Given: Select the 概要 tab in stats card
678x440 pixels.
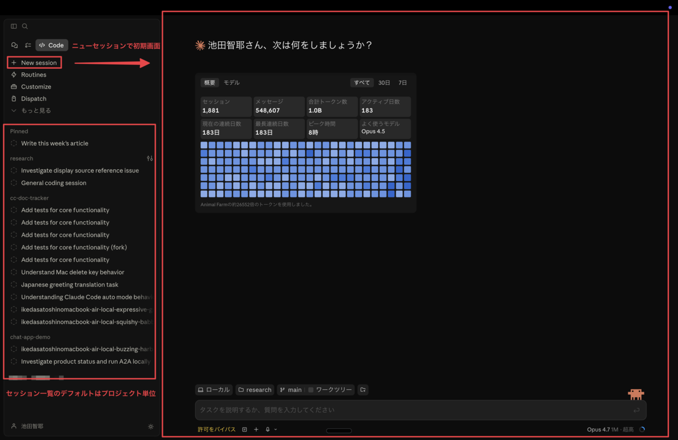Looking at the screenshot, I should tap(210, 82).
